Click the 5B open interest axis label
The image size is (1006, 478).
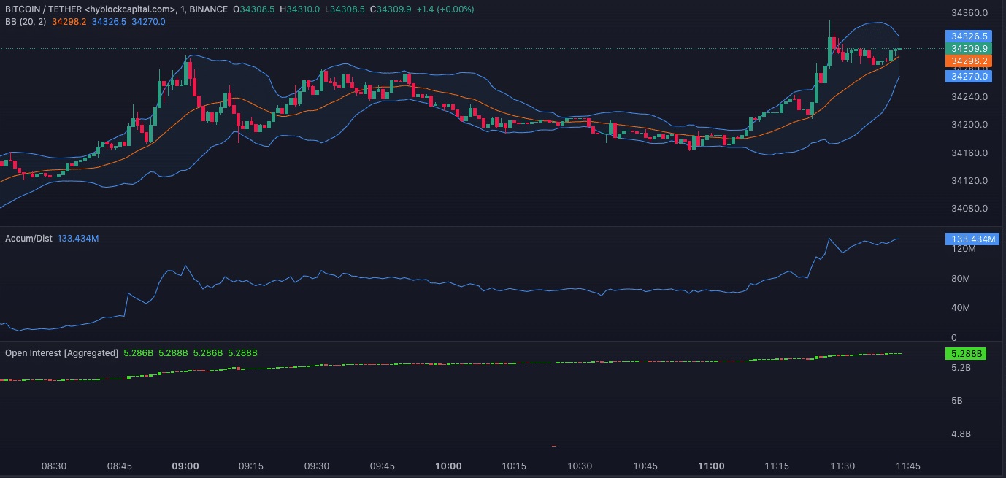958,401
